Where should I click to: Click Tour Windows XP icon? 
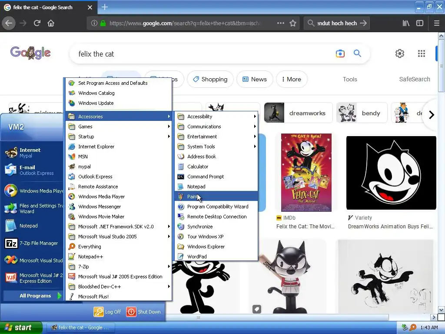click(x=180, y=237)
